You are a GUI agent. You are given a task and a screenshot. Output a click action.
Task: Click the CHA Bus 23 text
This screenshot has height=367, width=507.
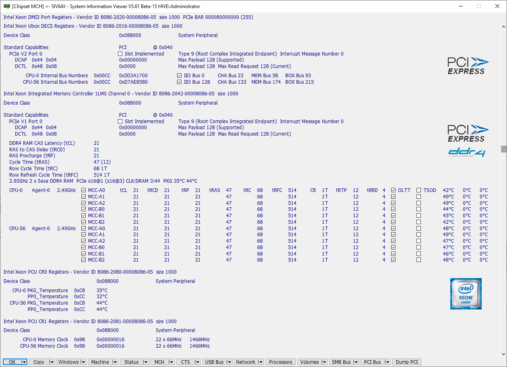point(231,76)
